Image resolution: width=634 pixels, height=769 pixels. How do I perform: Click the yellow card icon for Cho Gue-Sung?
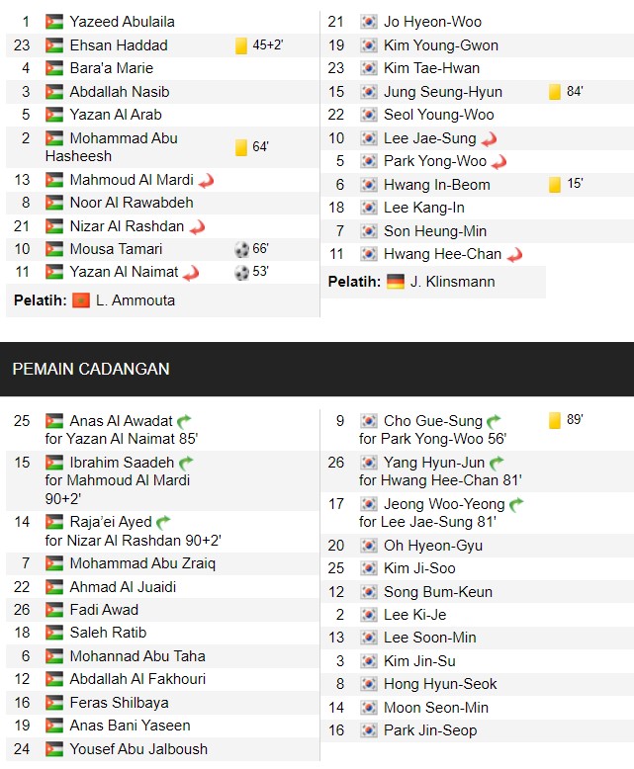555,420
